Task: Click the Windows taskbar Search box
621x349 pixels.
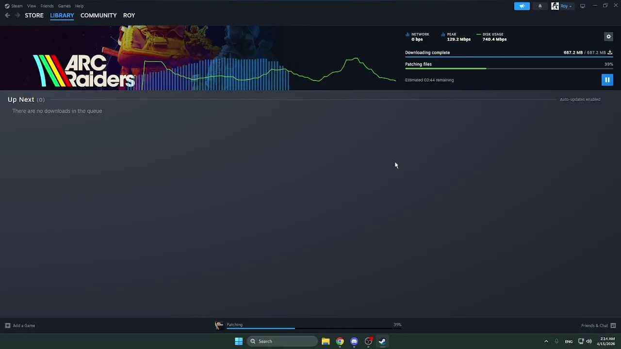Action: [x=282, y=341]
